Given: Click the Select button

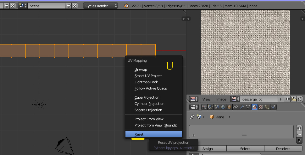Looking at the screenshot, I should [x=245, y=149].
